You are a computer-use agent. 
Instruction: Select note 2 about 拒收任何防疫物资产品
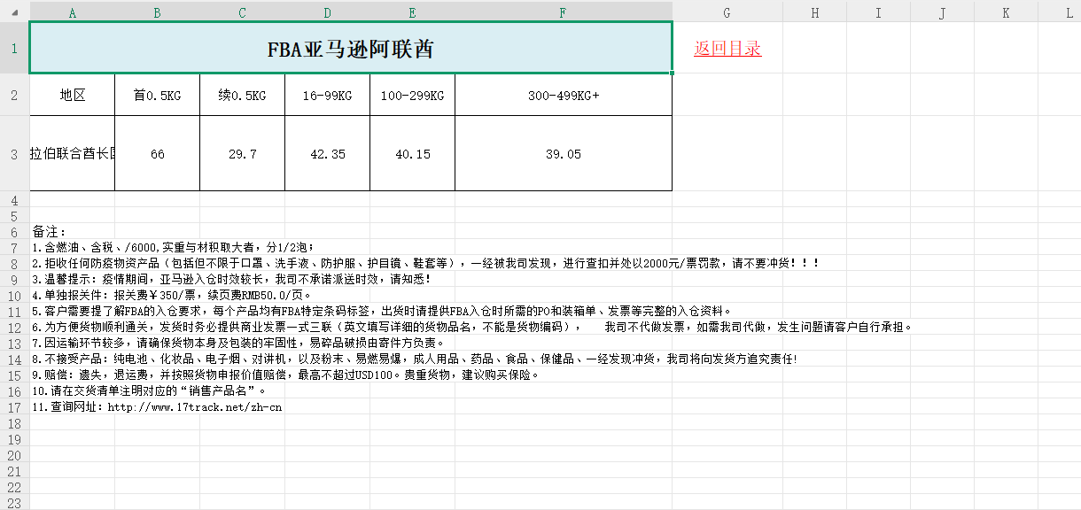coord(426,263)
